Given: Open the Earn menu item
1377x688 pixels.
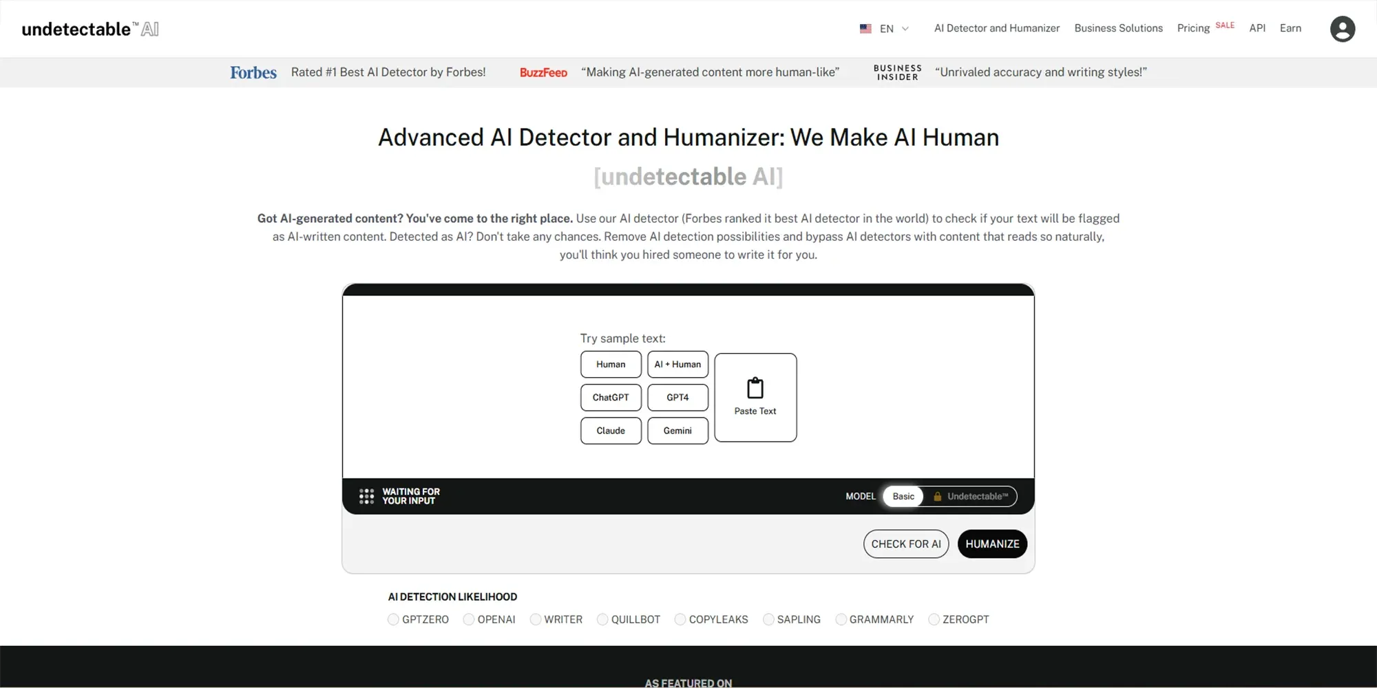Looking at the screenshot, I should 1290,28.
